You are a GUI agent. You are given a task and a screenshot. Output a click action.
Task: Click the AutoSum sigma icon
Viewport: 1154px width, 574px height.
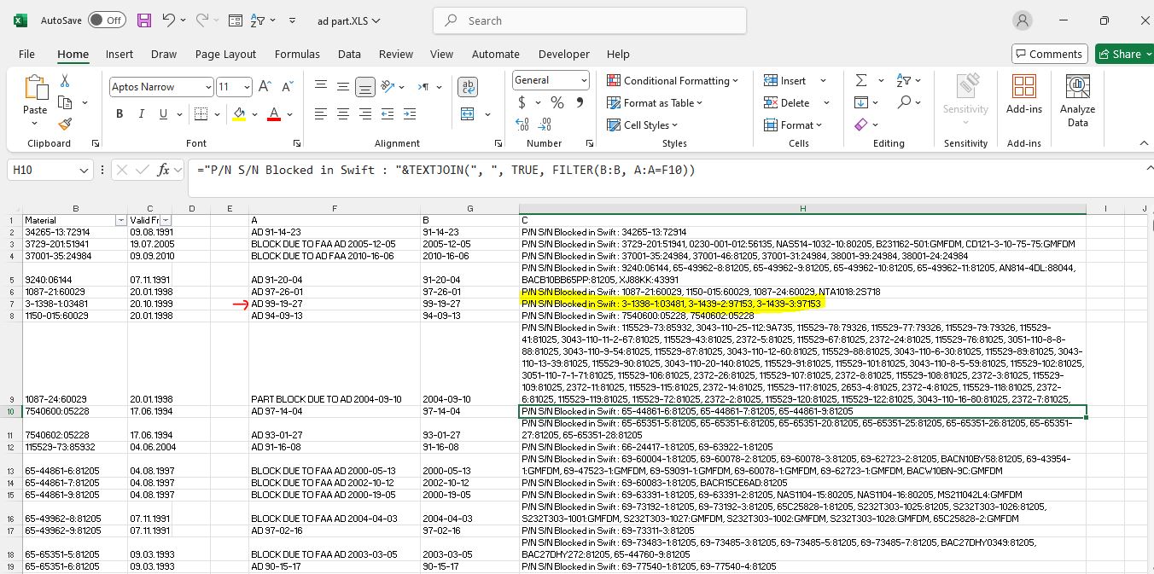point(860,80)
